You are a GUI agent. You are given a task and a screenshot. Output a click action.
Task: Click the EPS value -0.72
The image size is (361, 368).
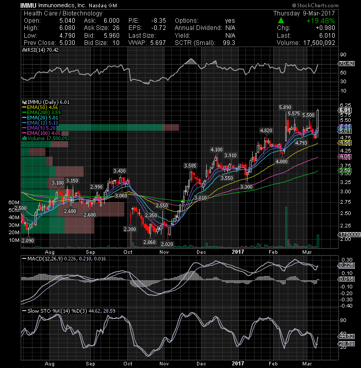click(x=158, y=28)
